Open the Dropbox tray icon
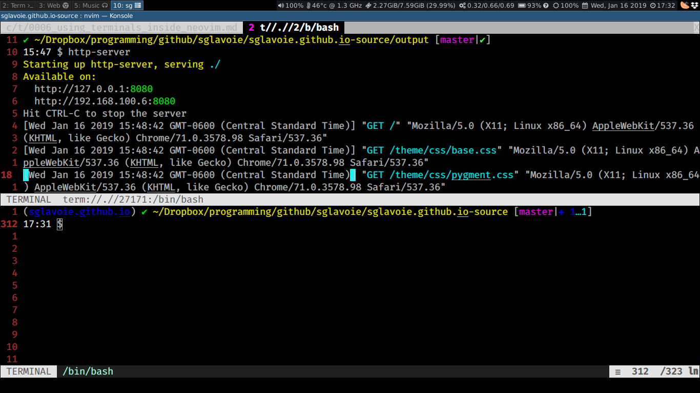Image resolution: width=700 pixels, height=393 pixels. [x=694, y=6]
